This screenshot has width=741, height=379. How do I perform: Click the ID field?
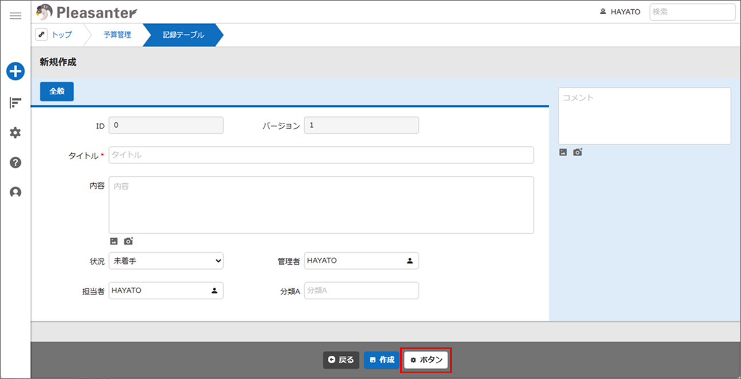click(166, 125)
